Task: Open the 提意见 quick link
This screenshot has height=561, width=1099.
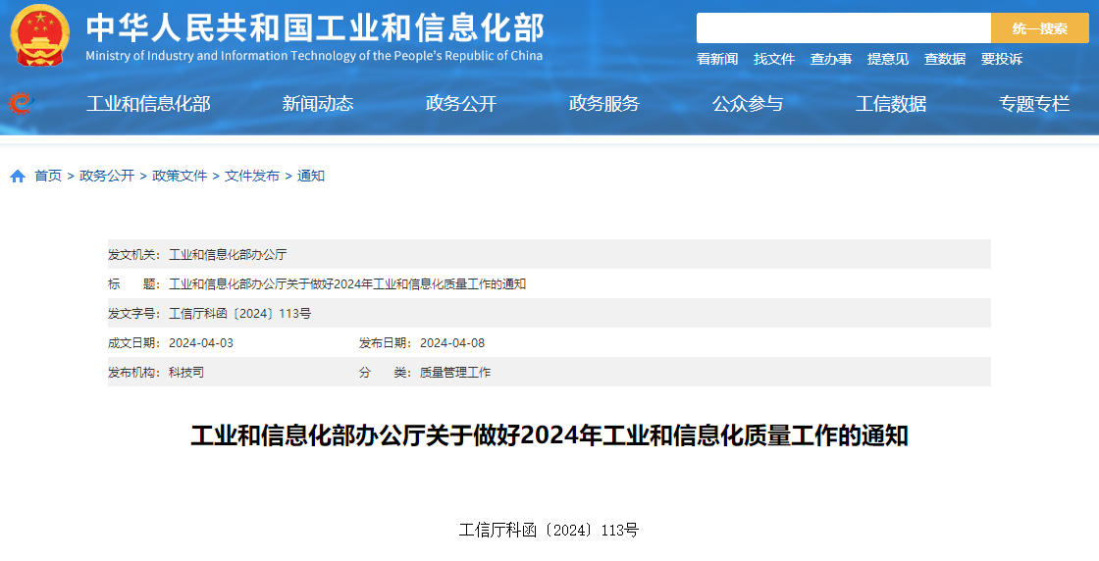Action: click(887, 59)
